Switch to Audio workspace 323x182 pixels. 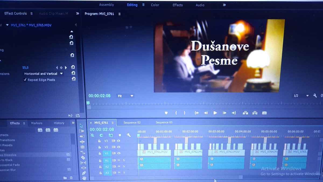(200, 5)
